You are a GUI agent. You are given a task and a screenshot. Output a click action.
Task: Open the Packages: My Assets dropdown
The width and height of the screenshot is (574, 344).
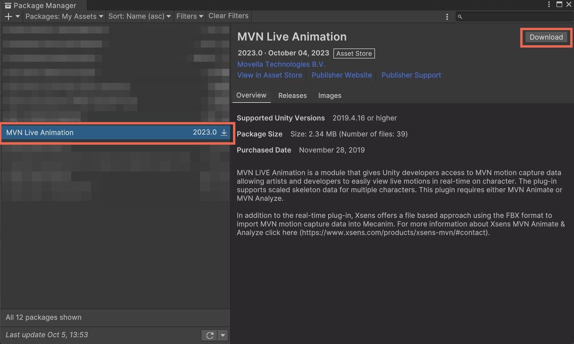tap(64, 16)
